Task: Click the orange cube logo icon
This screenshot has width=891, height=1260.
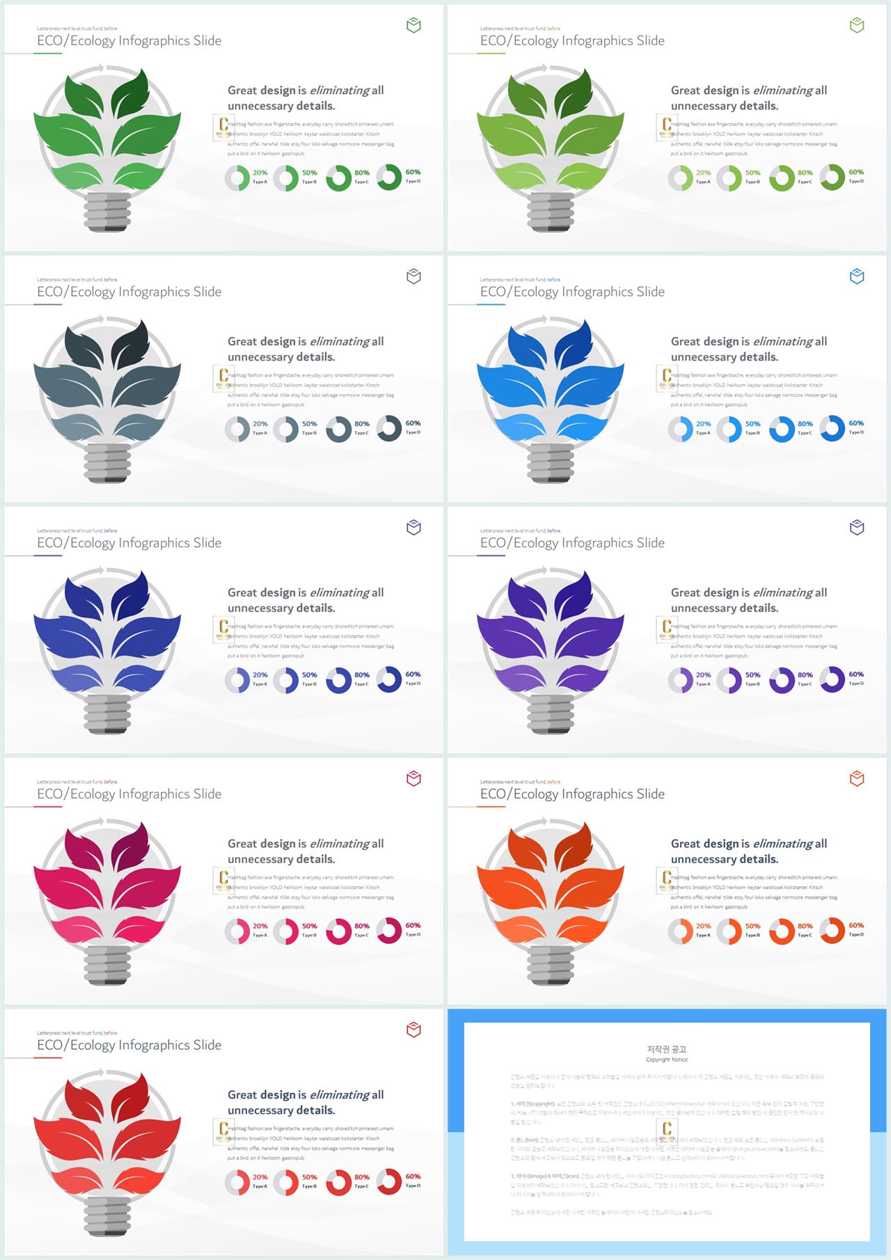Action: tap(857, 778)
